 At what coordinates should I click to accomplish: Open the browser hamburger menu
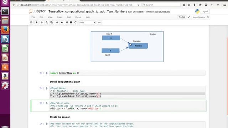[225, 5]
